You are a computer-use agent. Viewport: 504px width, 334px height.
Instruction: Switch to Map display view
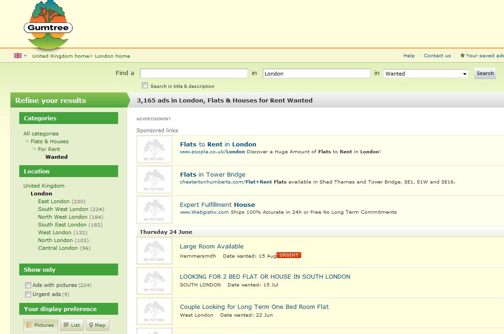pyautogui.click(x=98, y=325)
